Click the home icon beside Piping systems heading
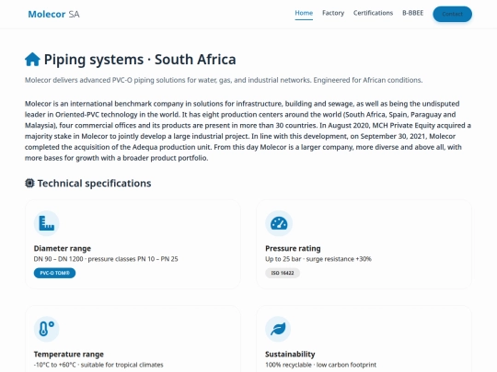 (x=32, y=59)
